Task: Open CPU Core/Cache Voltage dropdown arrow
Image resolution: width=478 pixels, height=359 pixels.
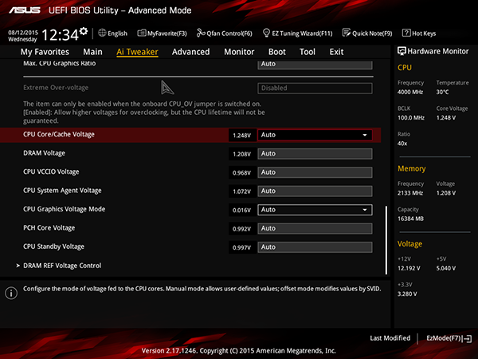Action: coord(365,135)
